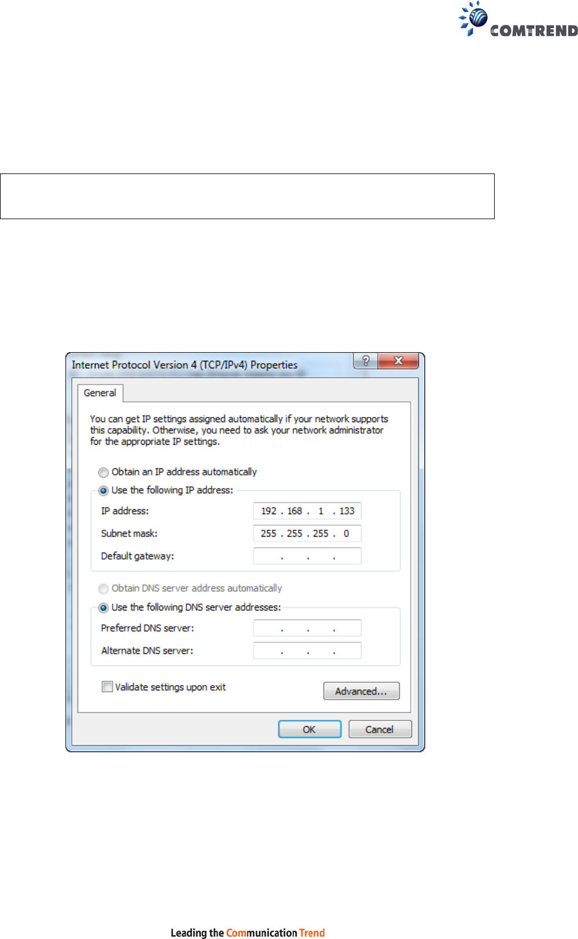Click the Default gateway field
Image resolution: width=578 pixels, height=939 pixels.
(x=307, y=556)
